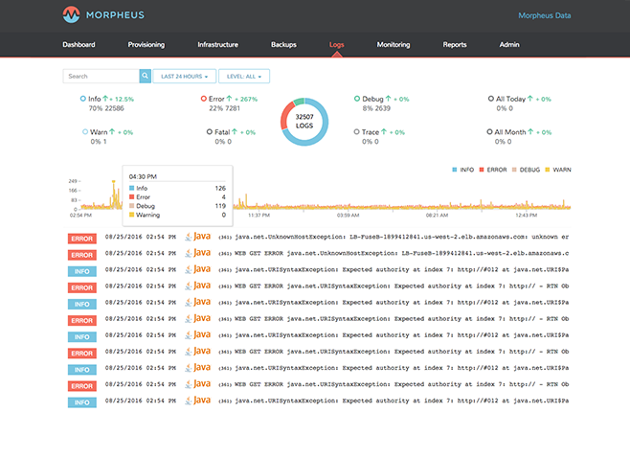Go to Provisioning section
The width and height of the screenshot is (630, 458).
pos(146,45)
